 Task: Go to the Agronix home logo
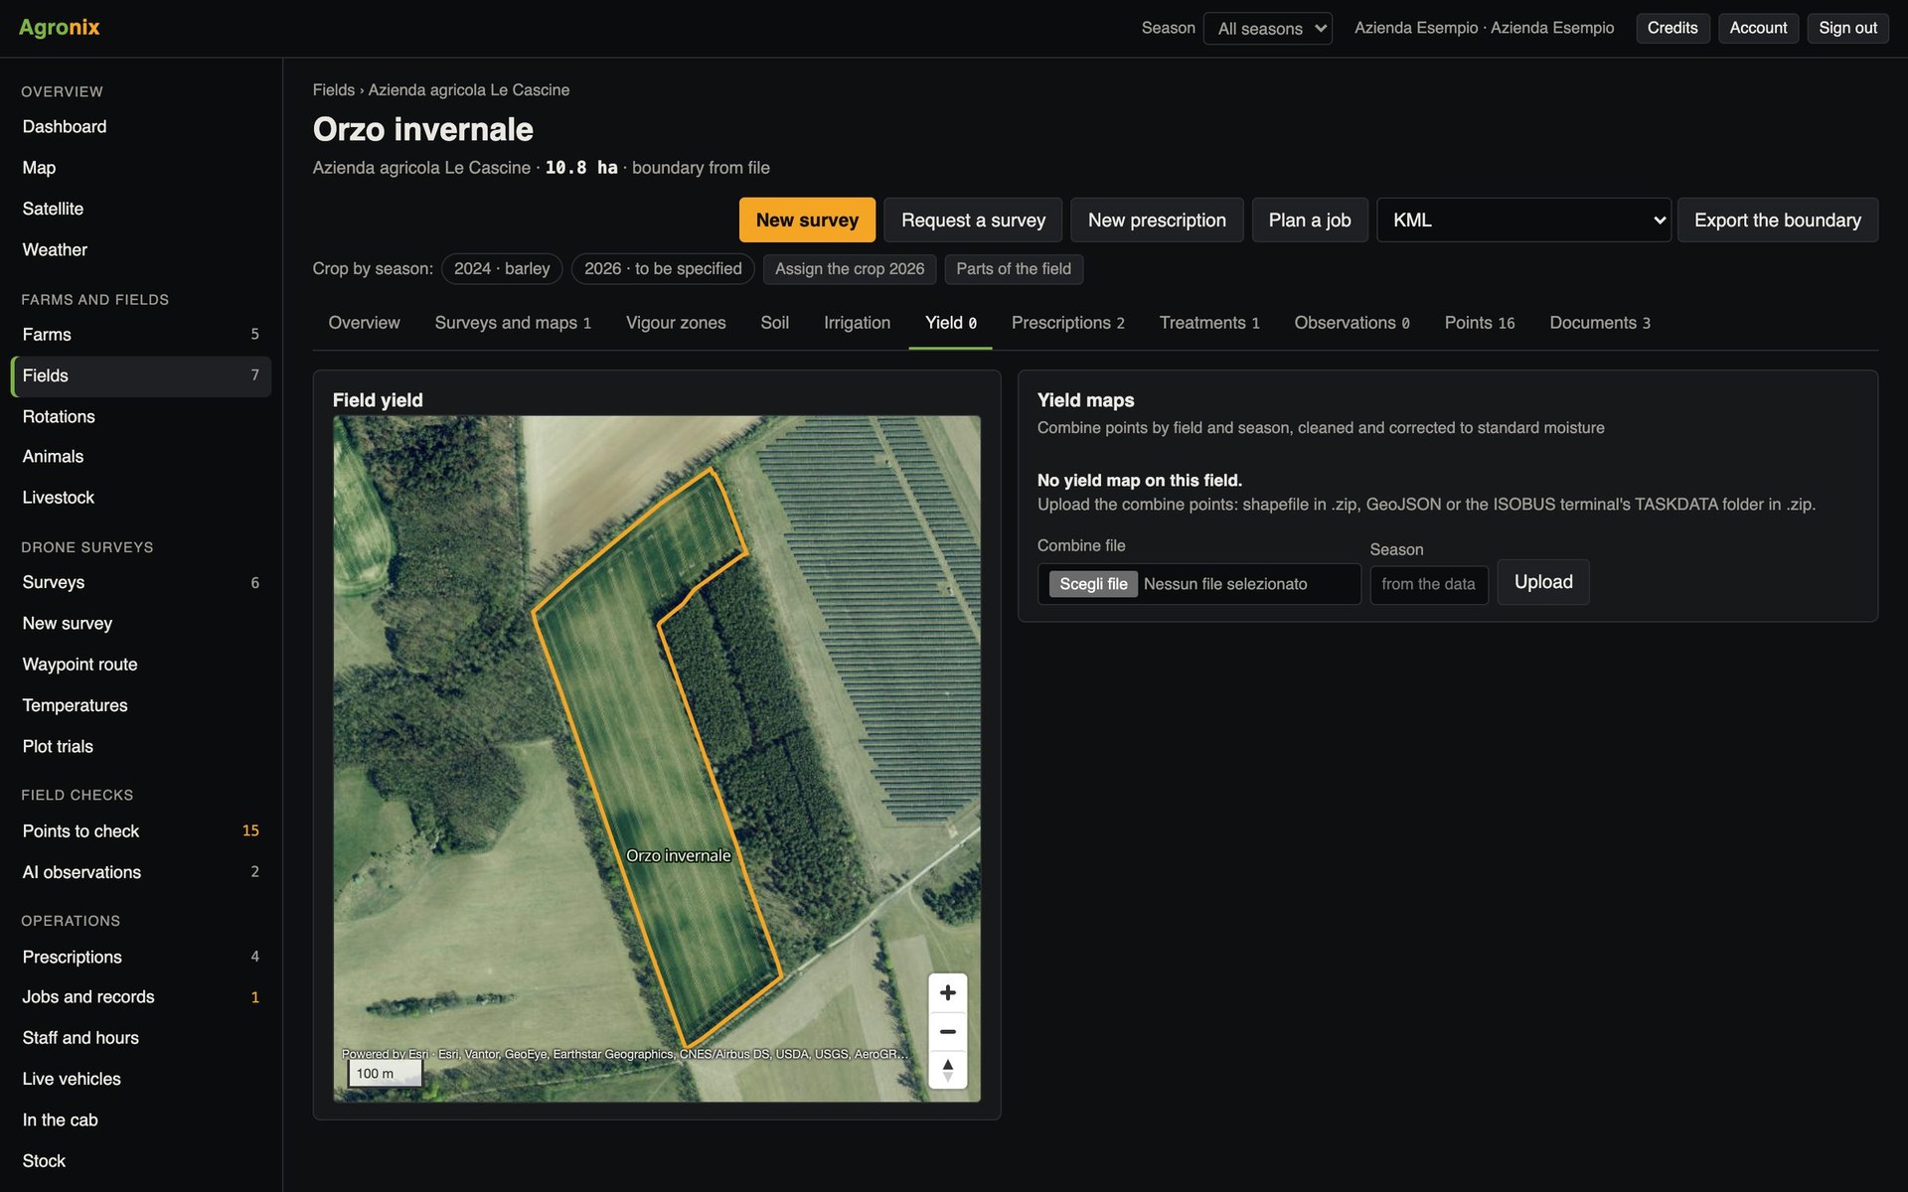point(60,27)
